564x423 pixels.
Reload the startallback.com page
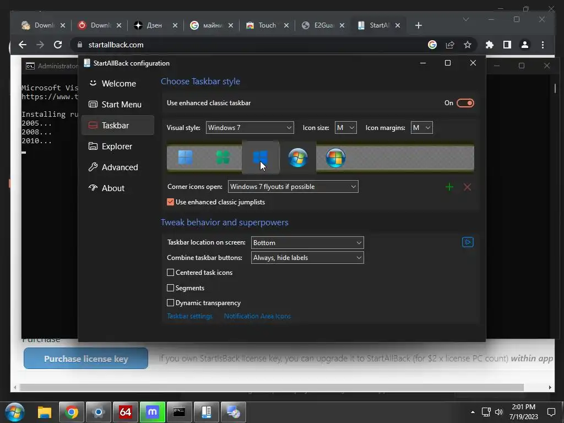click(x=57, y=45)
